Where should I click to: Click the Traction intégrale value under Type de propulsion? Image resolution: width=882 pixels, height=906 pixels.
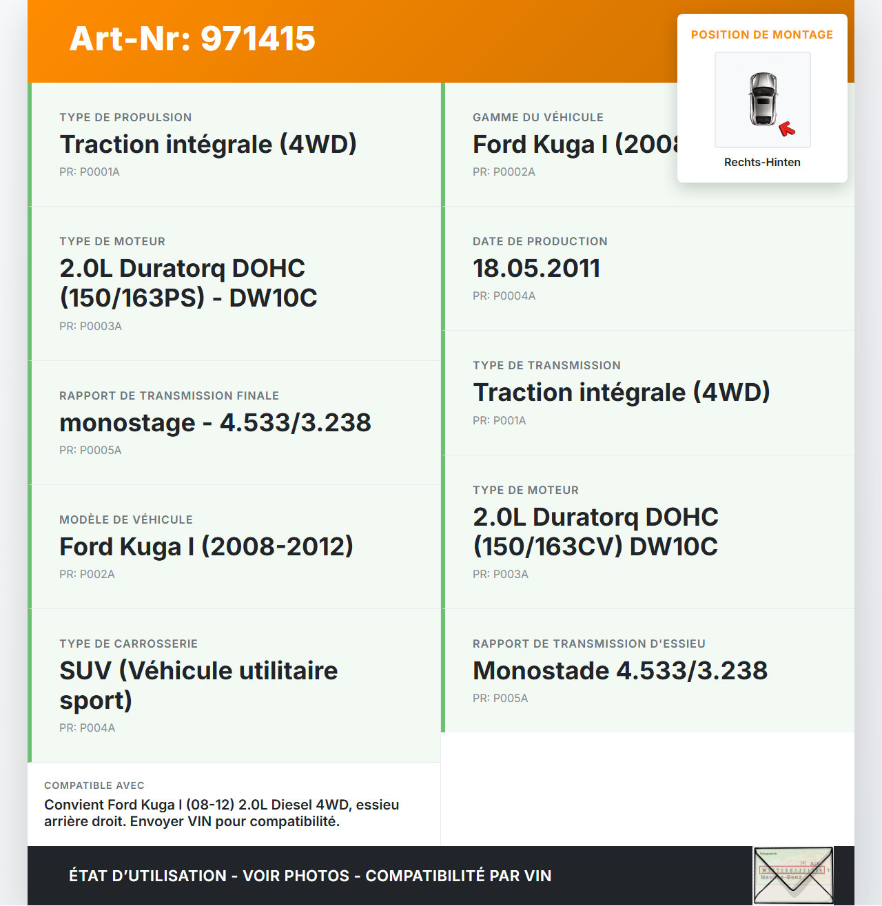tap(208, 145)
